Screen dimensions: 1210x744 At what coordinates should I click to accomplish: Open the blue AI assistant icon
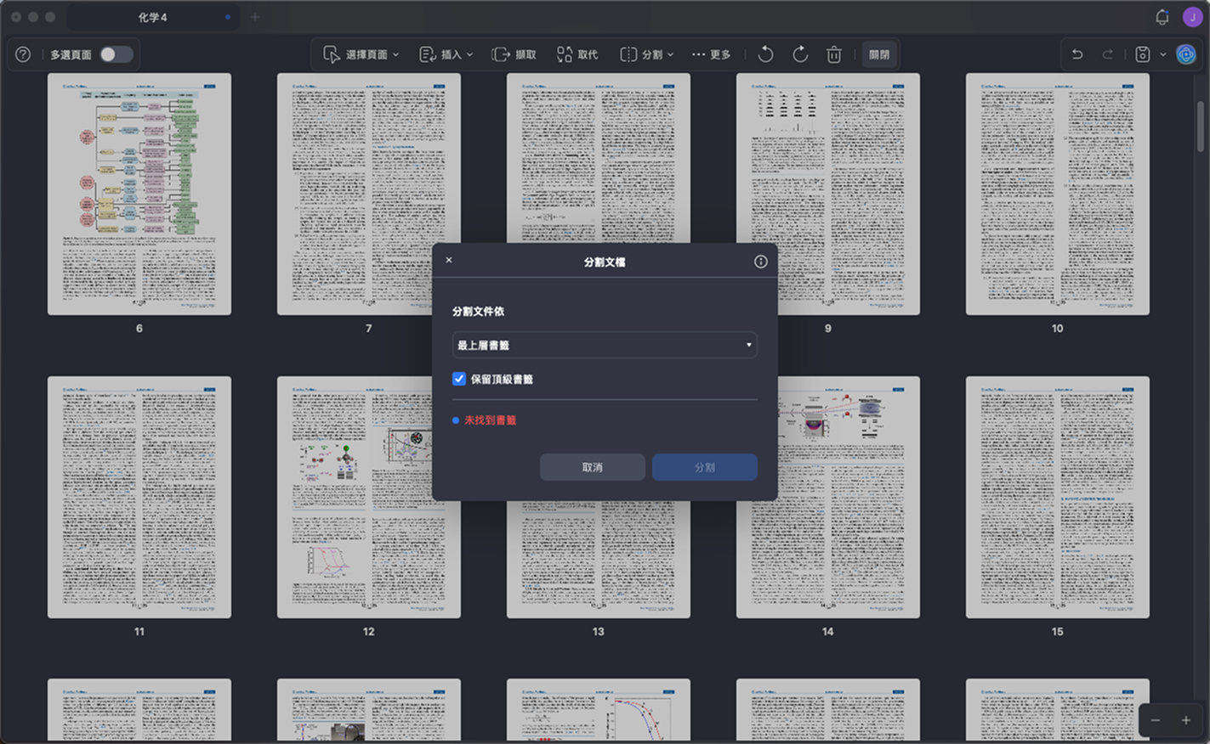click(1185, 54)
